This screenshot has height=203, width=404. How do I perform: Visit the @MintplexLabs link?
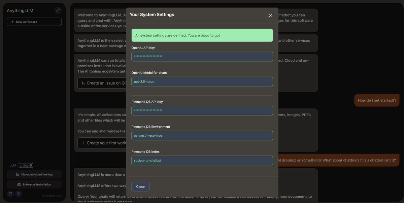pyautogui.click(x=52, y=196)
